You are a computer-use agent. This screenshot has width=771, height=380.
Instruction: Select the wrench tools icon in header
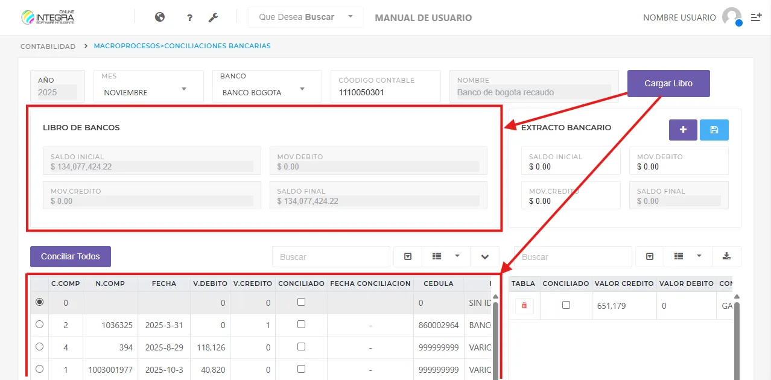coord(213,17)
